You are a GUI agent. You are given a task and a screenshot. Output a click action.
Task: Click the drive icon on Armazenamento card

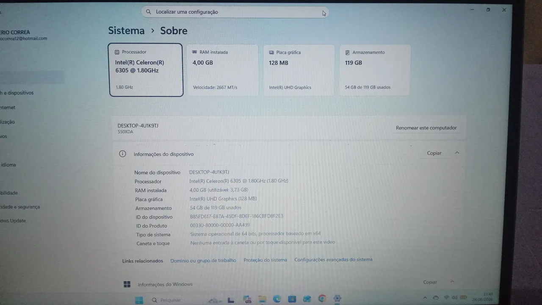point(348,53)
